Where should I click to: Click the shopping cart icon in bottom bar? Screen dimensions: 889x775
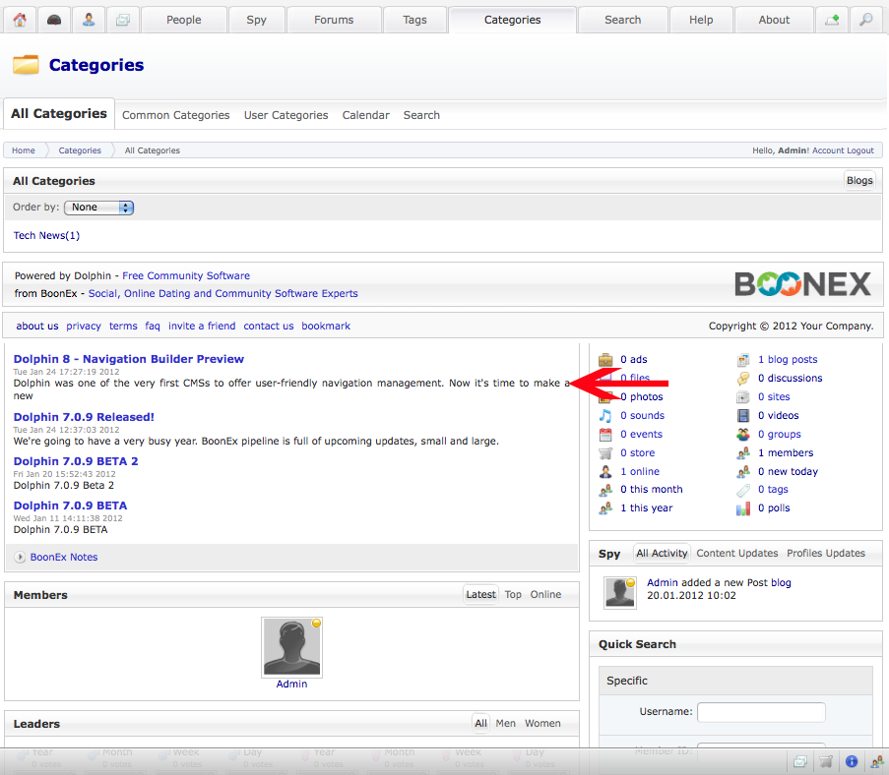(x=826, y=761)
